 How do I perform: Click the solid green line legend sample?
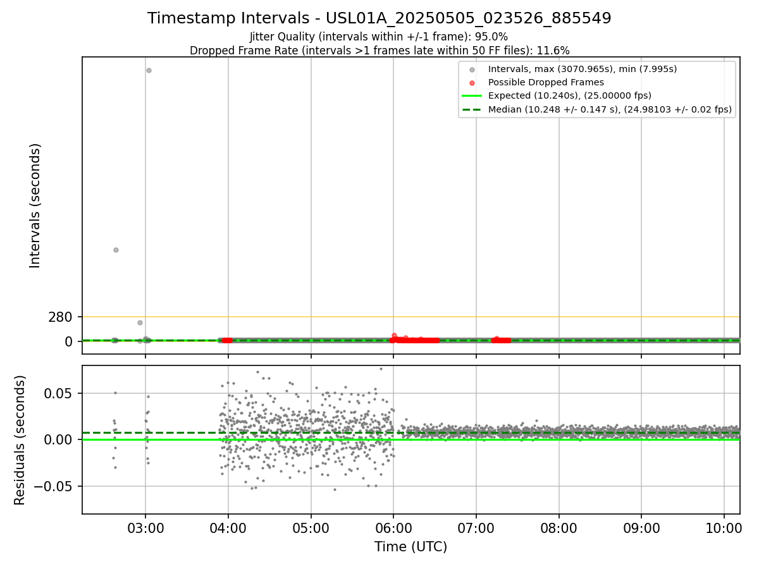(x=472, y=96)
